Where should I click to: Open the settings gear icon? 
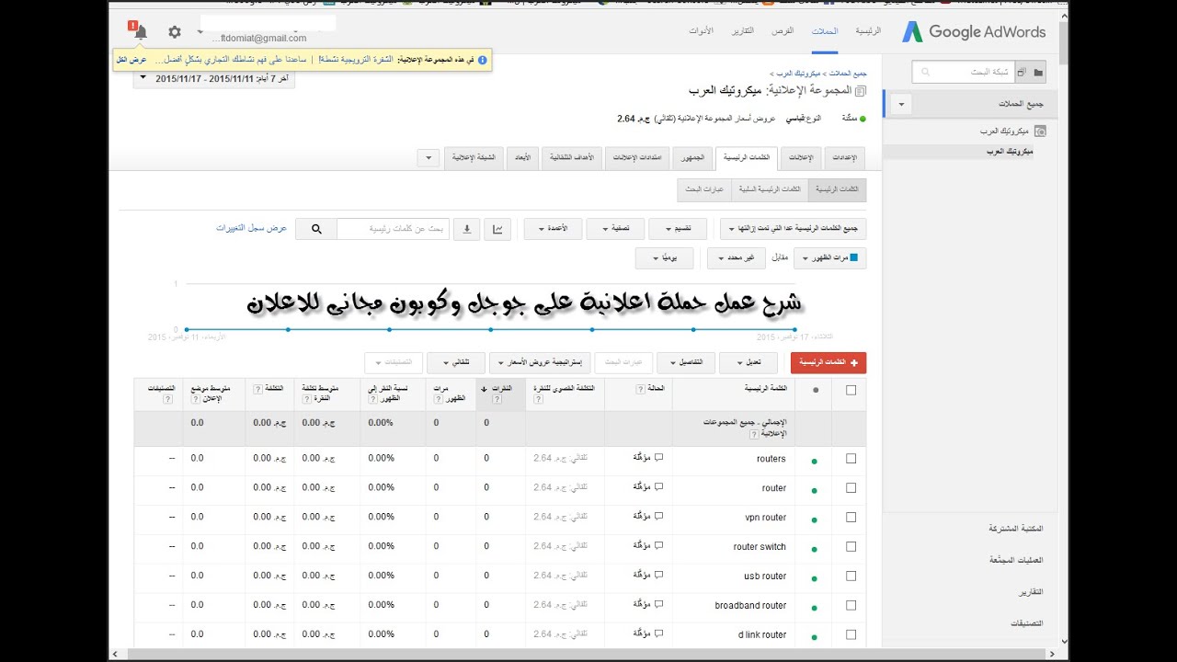(x=175, y=31)
